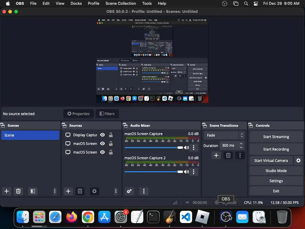Viewport: 305px width, 229px height.
Task: Open Sources panel three-dot menu
Action: point(116,191)
